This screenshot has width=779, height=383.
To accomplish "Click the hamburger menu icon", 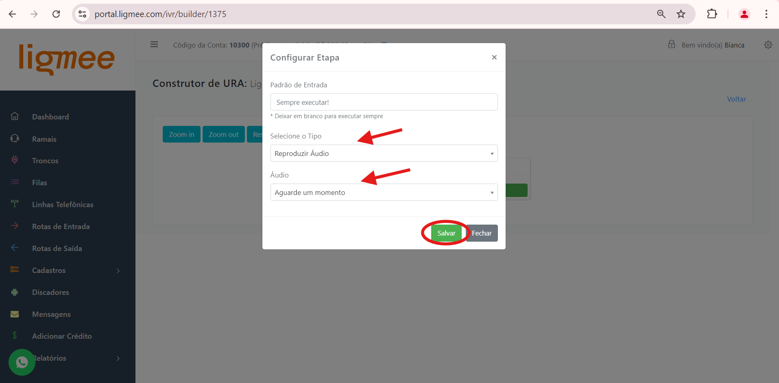I will pos(154,44).
